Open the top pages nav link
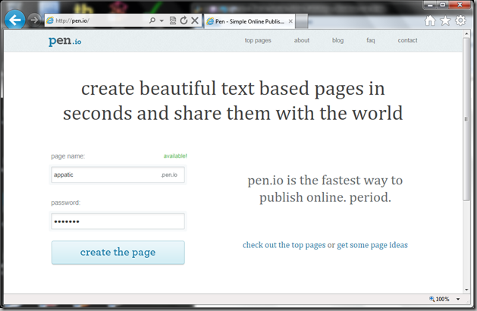 pyautogui.click(x=258, y=40)
